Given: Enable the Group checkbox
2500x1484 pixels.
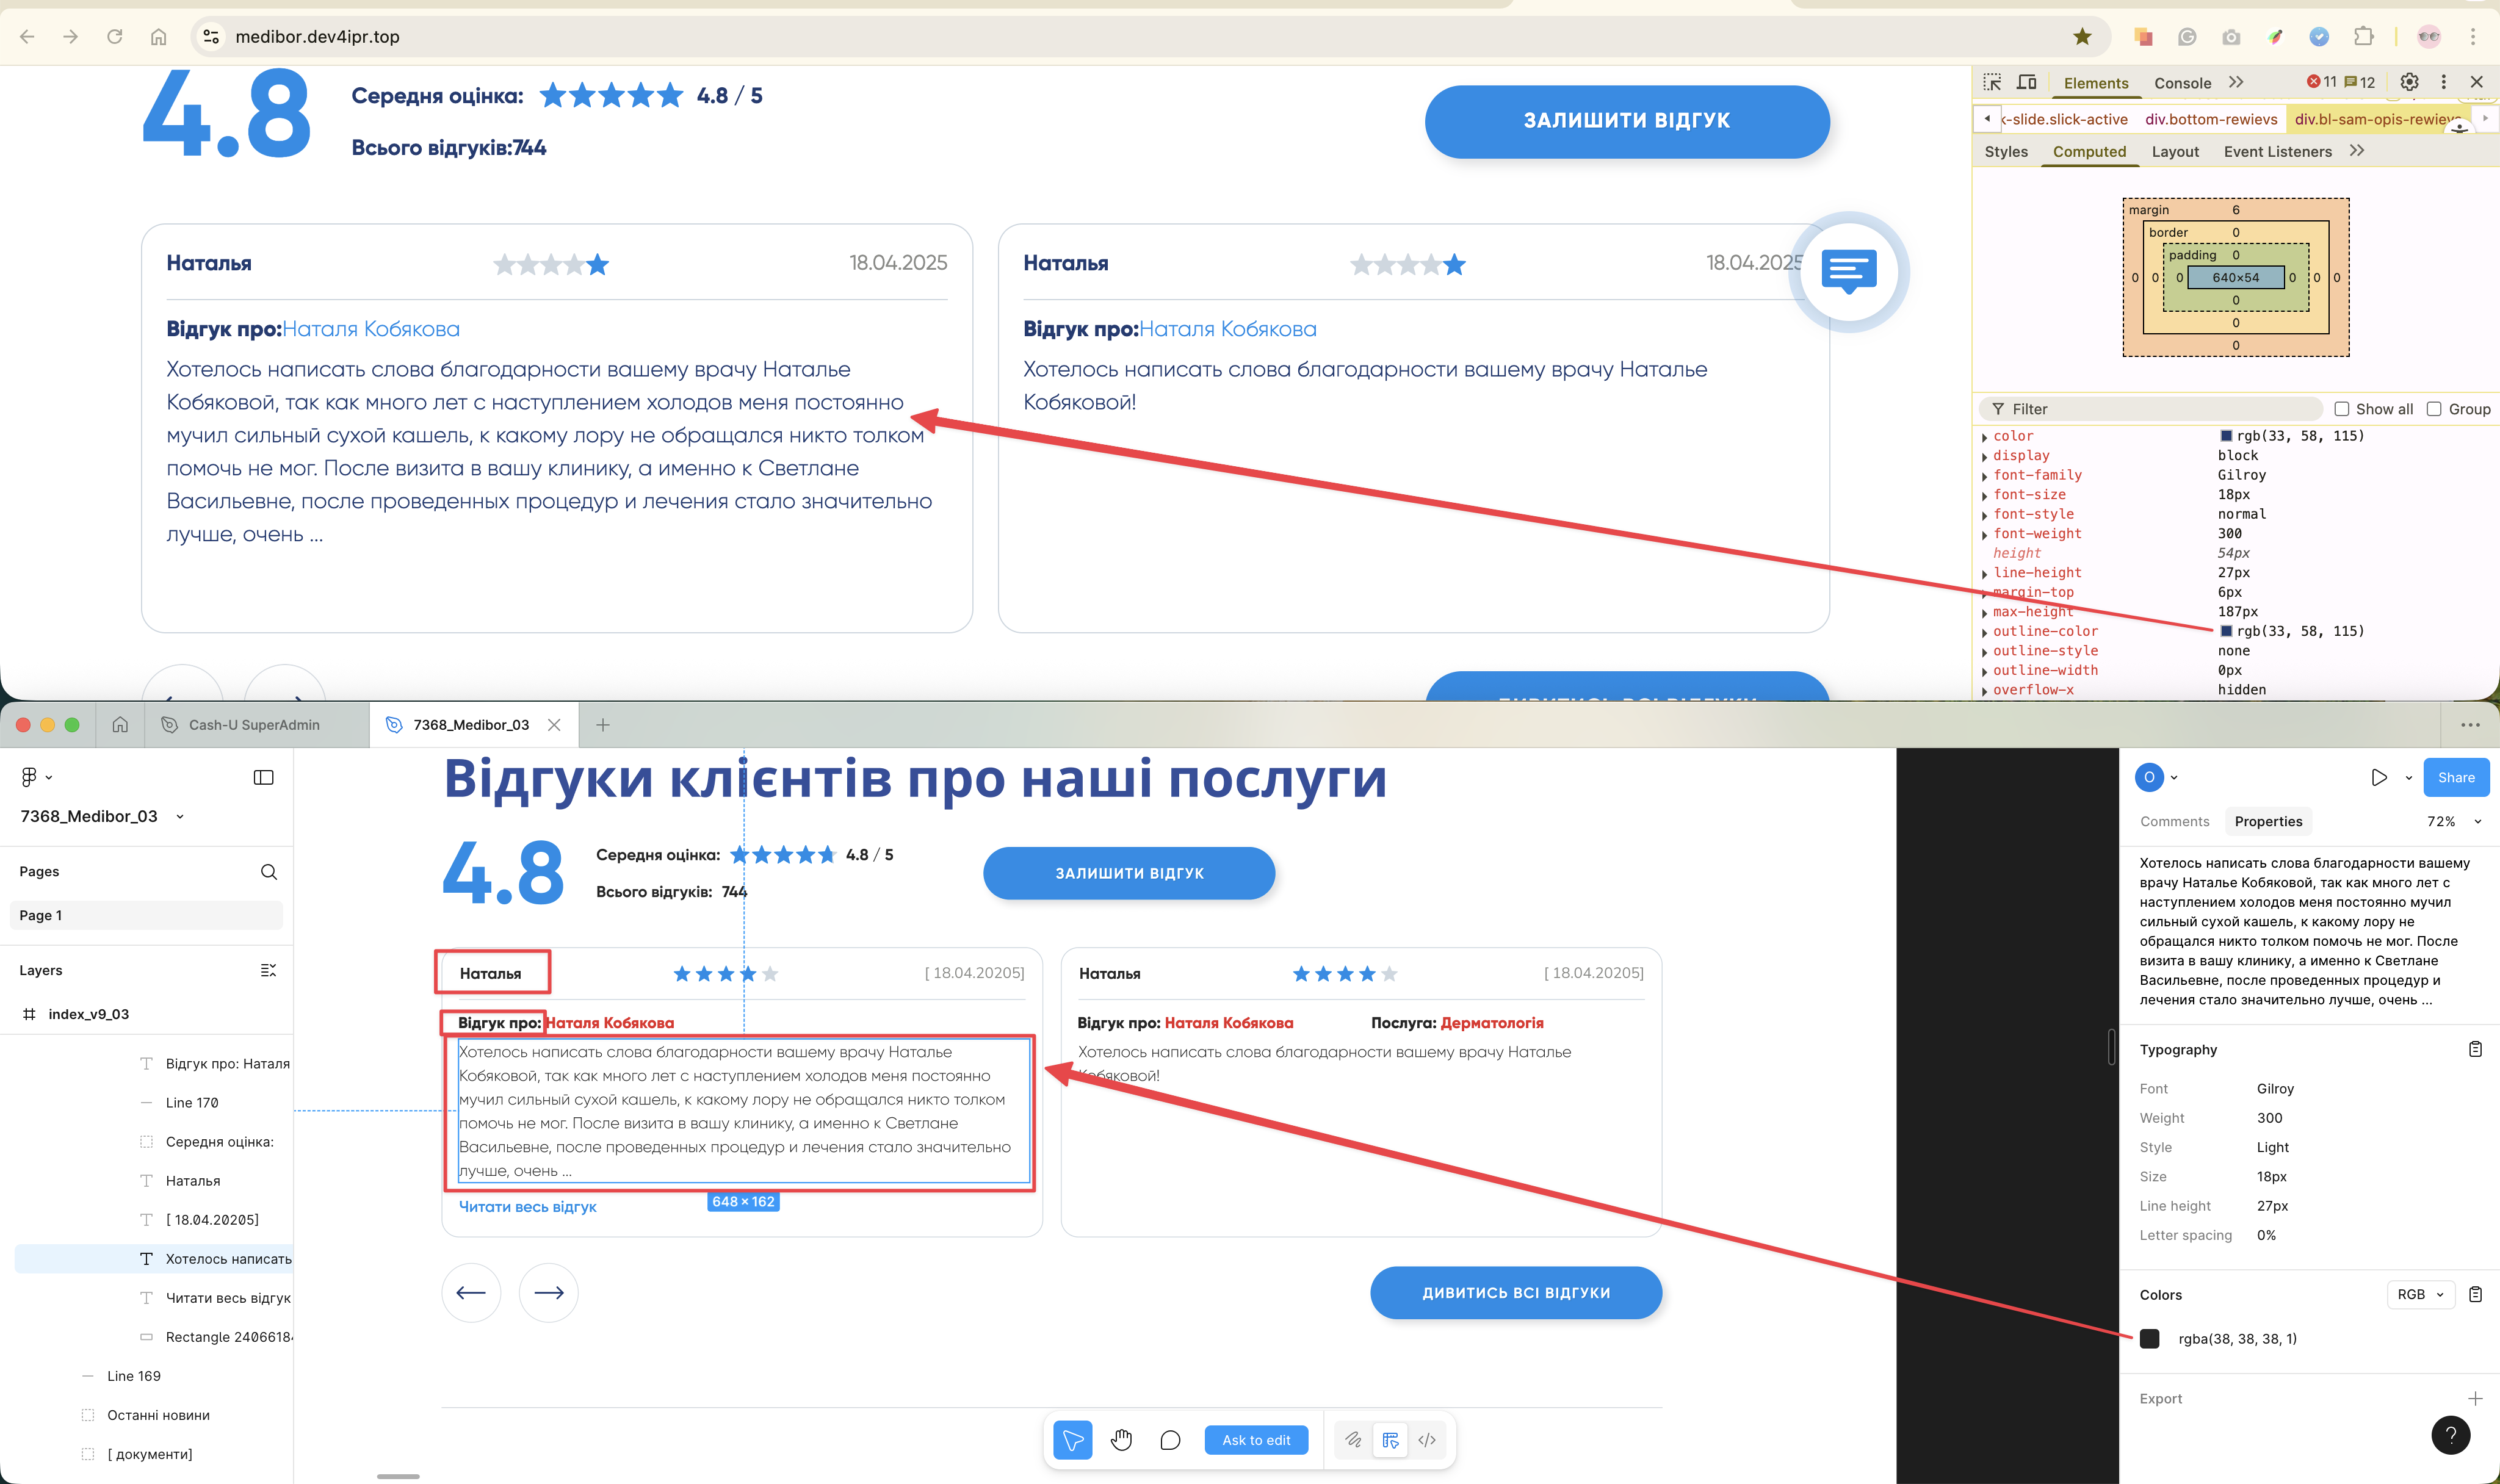Looking at the screenshot, I should pos(2434,409).
